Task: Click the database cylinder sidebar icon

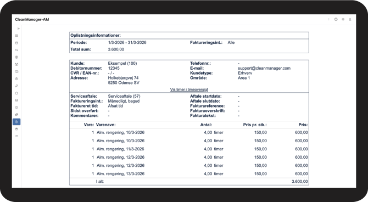Action: 16,57
